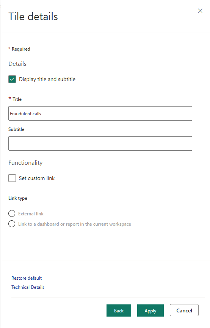Click the 'Display title and subtitle' label text
The height and width of the screenshot is (328, 210).
coord(47,79)
